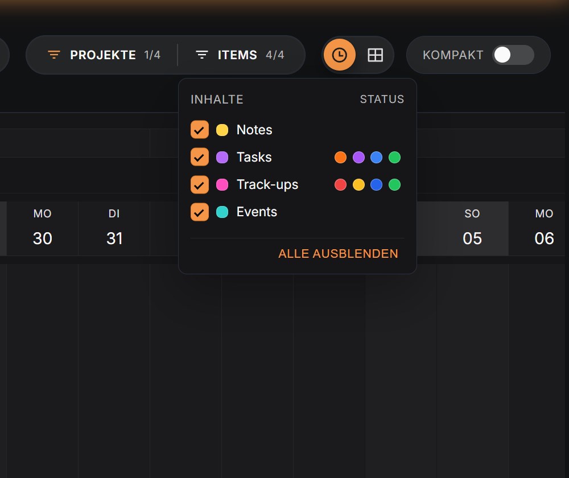Switch to the clock timeline view icon
The height and width of the screenshot is (478, 569).
point(339,55)
